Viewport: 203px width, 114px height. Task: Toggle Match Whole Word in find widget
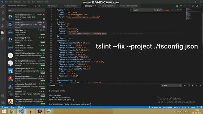pos(158,10)
